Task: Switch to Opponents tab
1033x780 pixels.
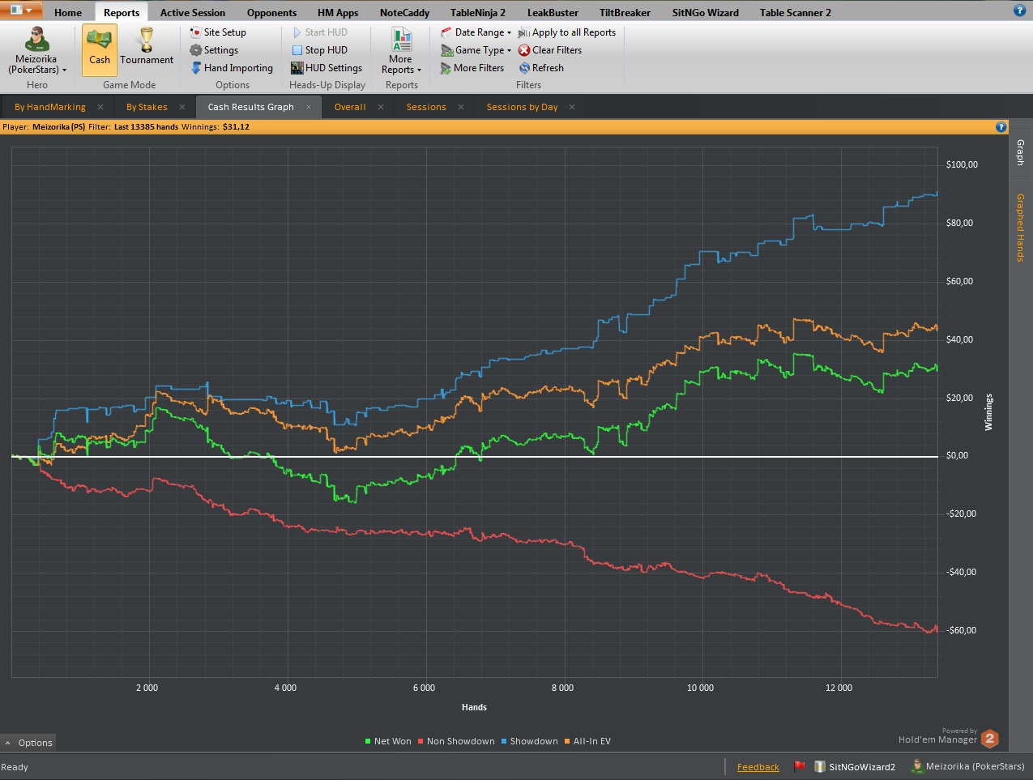Action: tap(271, 12)
